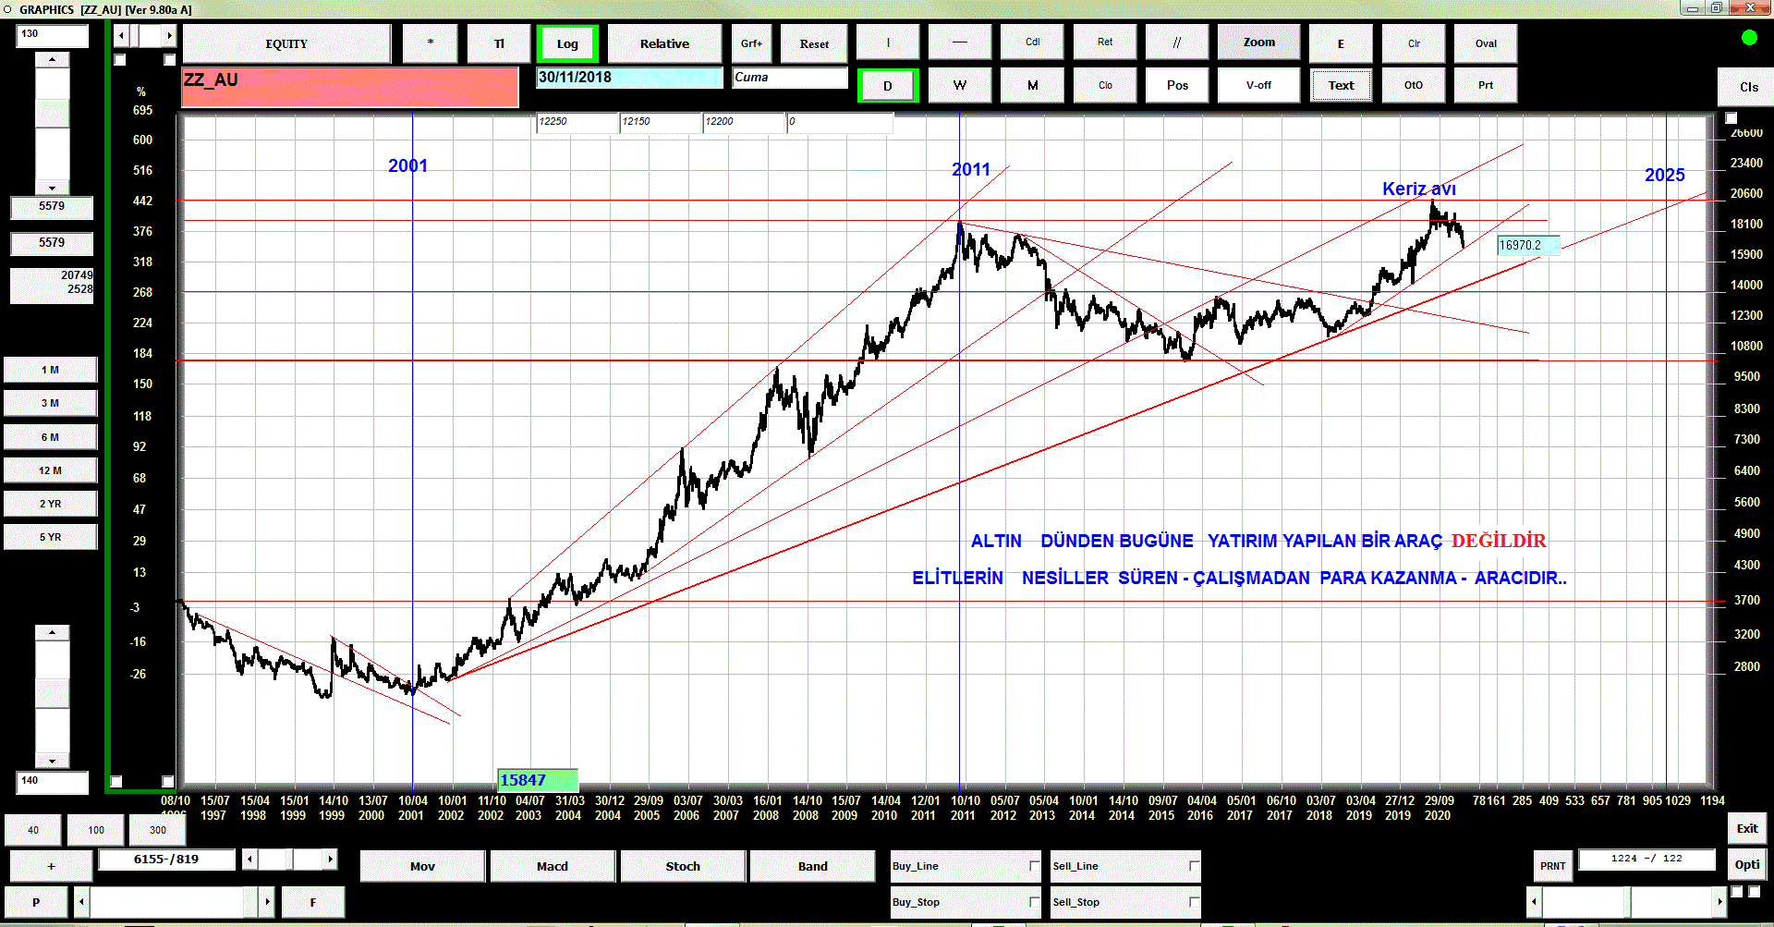Choose the parallel lines (//) drawing tool
The height and width of the screenshot is (927, 1774).
pos(1177,43)
